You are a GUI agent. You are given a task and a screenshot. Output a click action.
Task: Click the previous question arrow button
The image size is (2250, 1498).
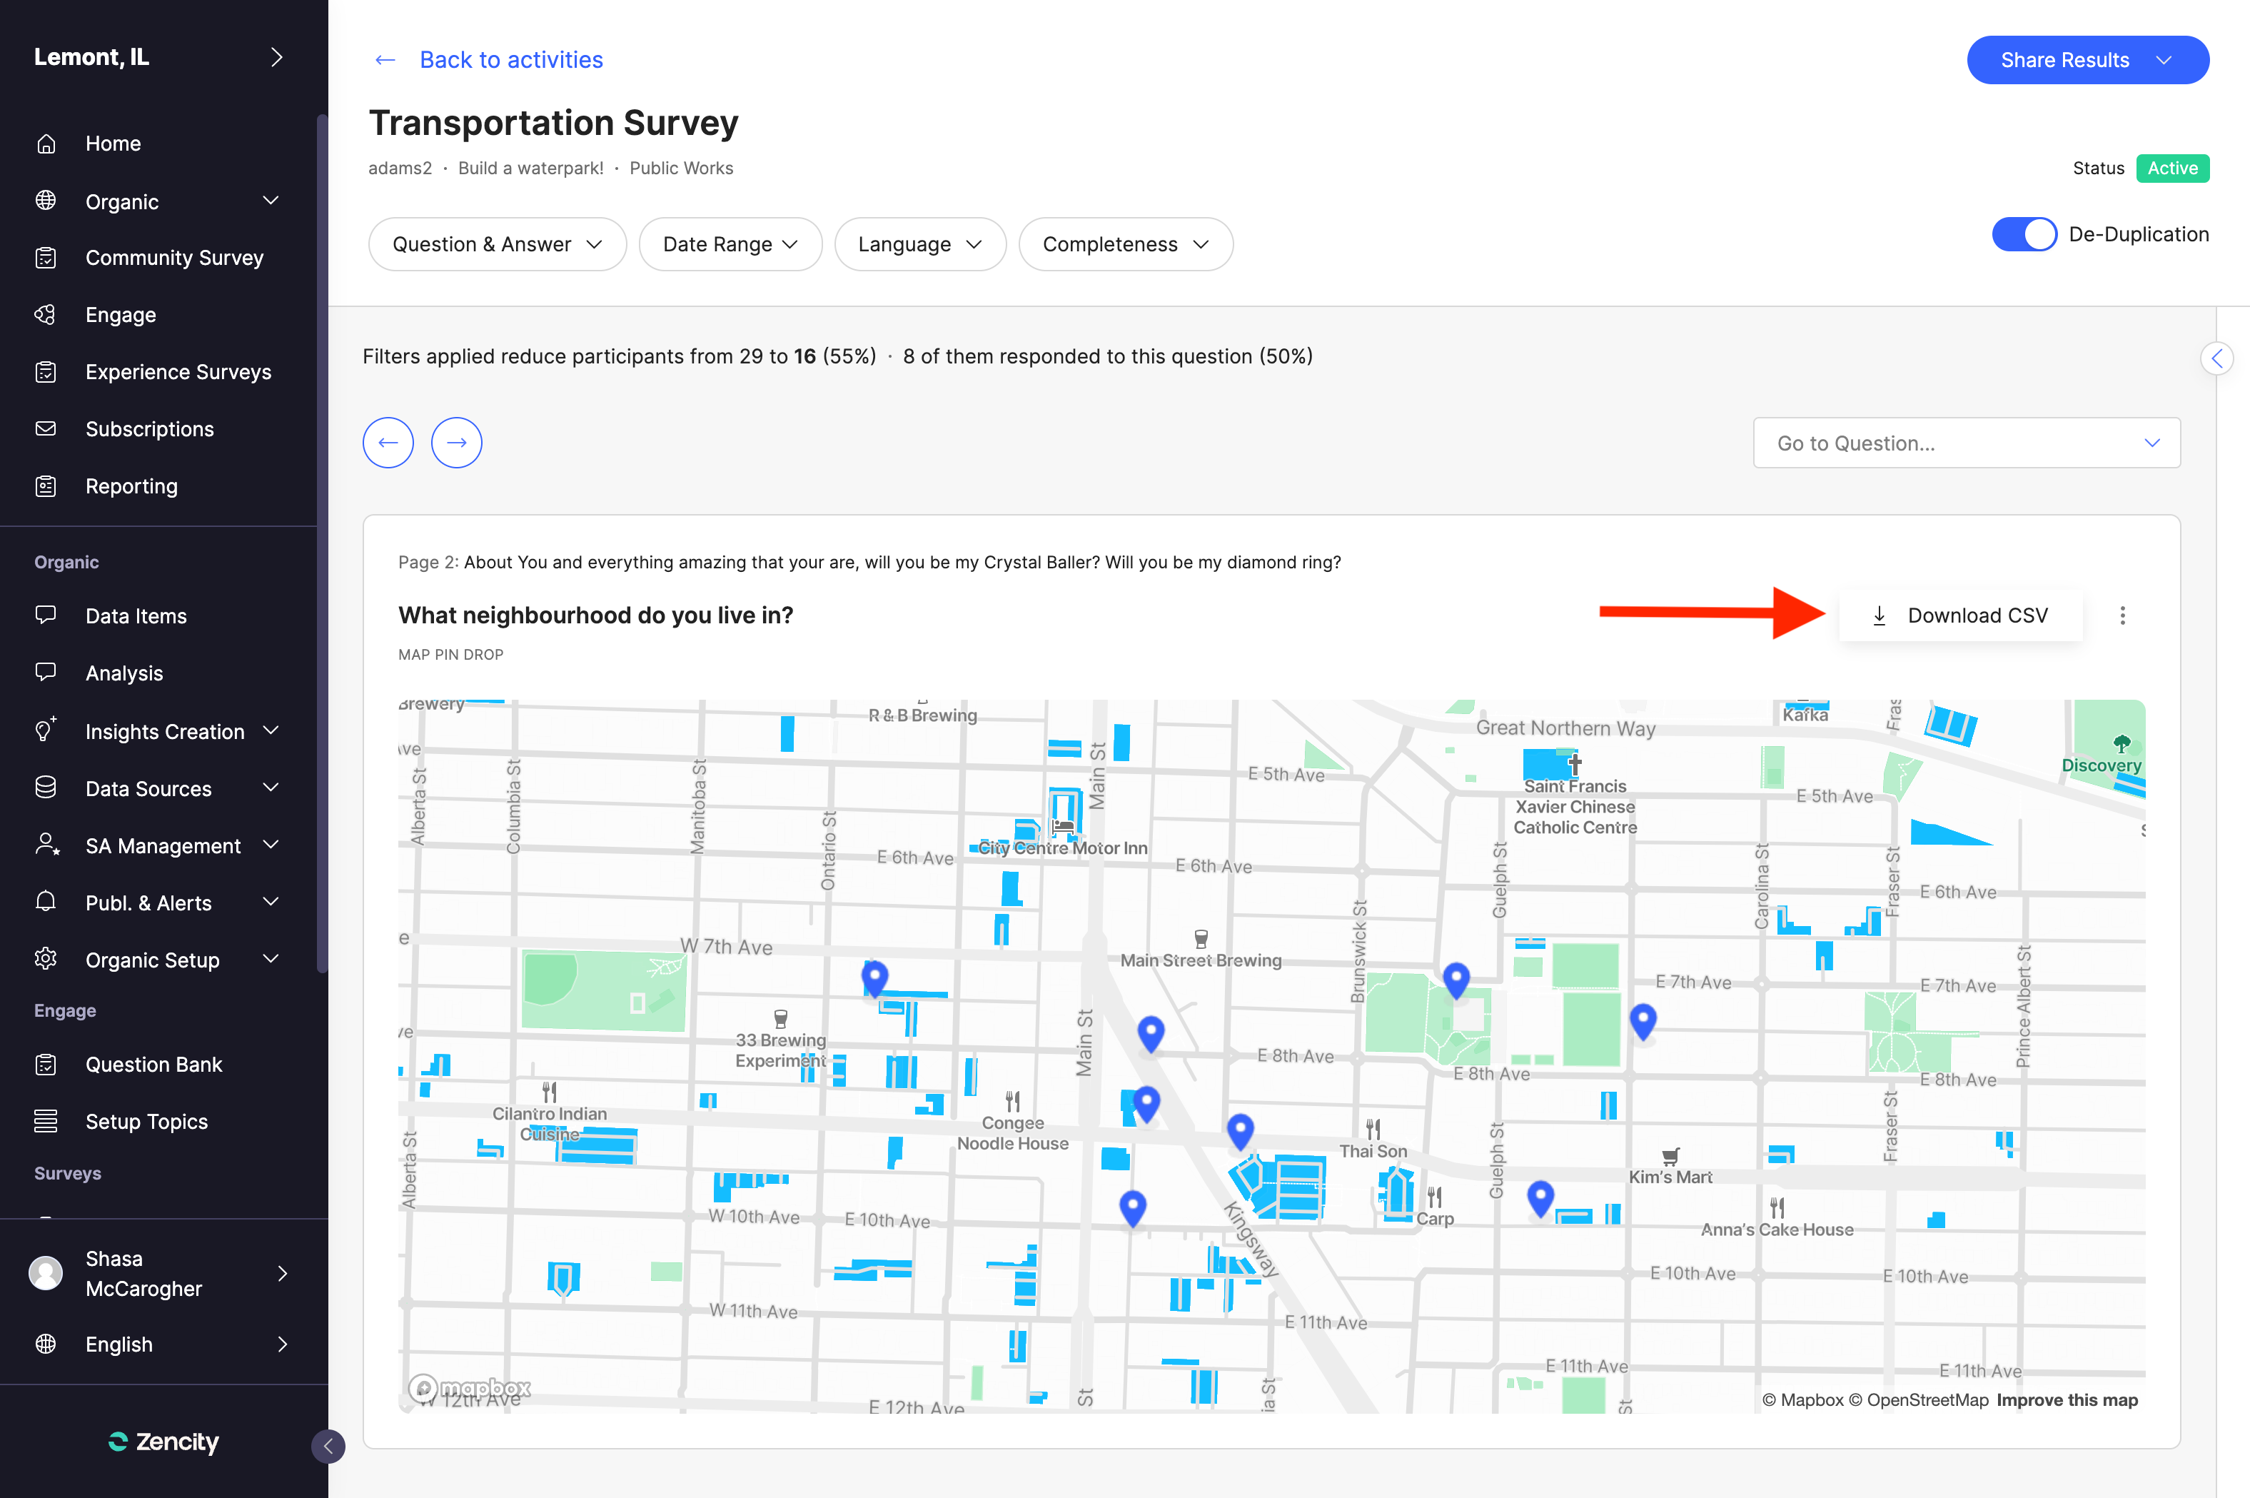[388, 442]
